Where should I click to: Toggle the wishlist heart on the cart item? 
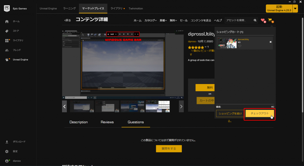coord(240,46)
